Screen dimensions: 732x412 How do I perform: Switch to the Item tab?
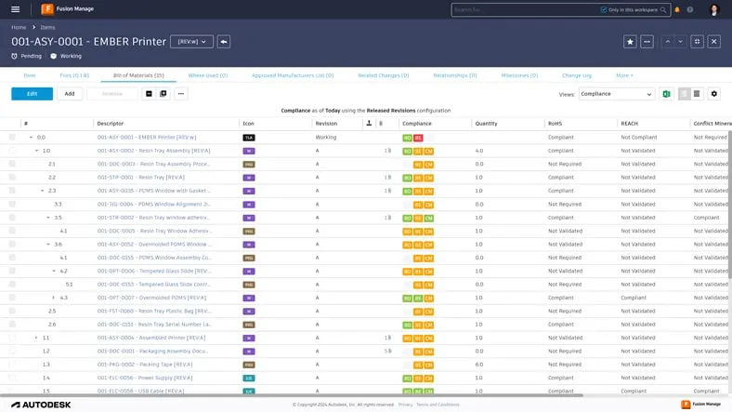pos(30,75)
